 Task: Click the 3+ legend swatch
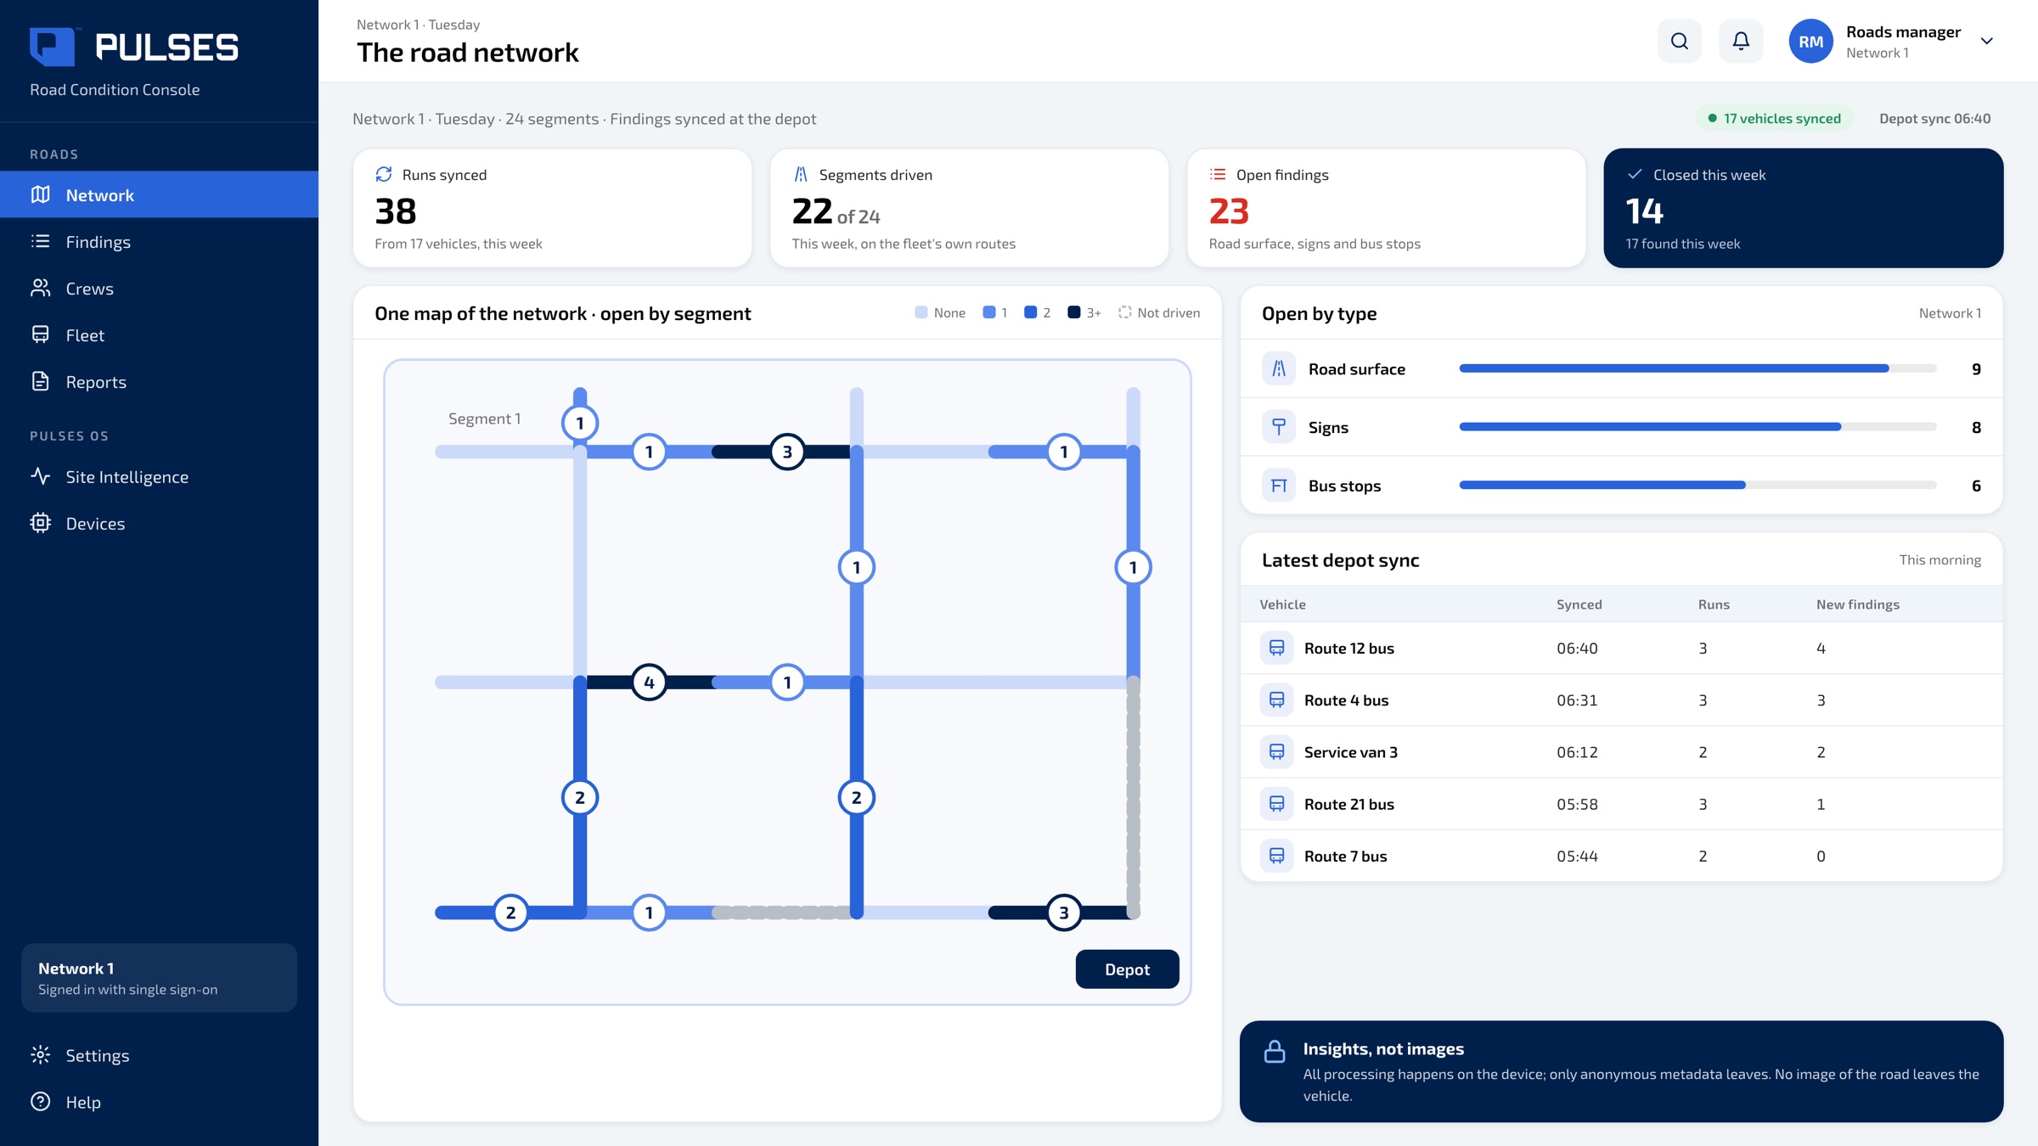[x=1074, y=312]
